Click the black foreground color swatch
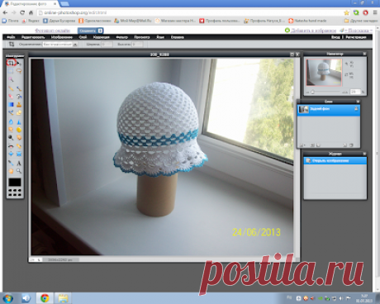 click(x=15, y=183)
